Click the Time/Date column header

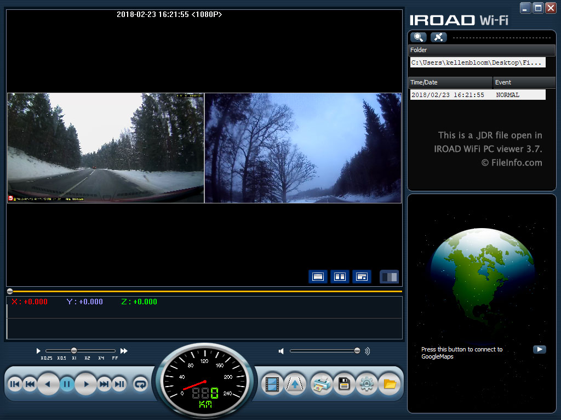click(450, 82)
